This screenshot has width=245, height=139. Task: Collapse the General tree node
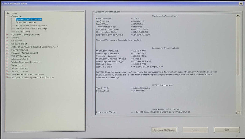point(7,16)
